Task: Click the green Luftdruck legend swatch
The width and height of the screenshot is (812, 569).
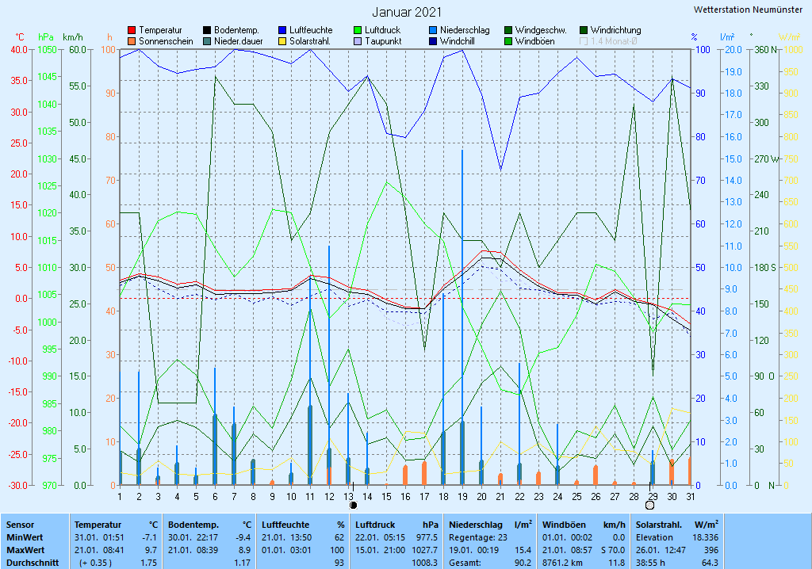Action: click(x=358, y=31)
